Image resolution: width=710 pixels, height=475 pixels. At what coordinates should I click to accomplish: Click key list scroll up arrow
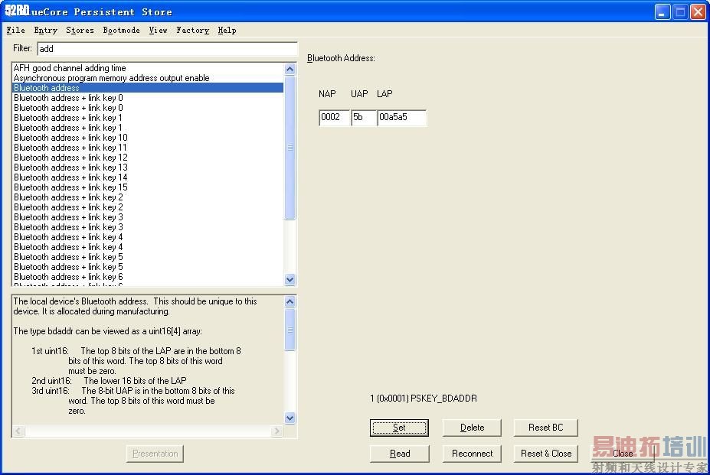coord(290,69)
